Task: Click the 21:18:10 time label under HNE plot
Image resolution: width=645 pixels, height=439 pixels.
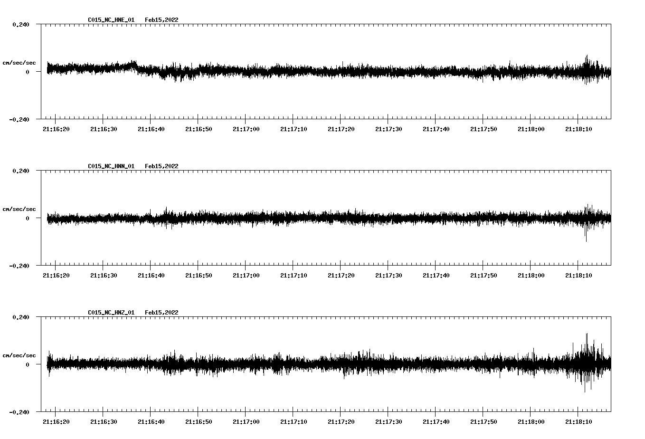Action: tap(579, 129)
